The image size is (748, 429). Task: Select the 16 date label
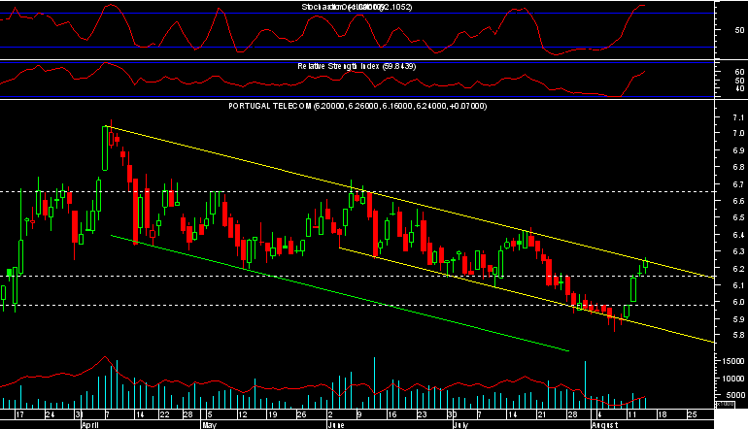[391, 414]
